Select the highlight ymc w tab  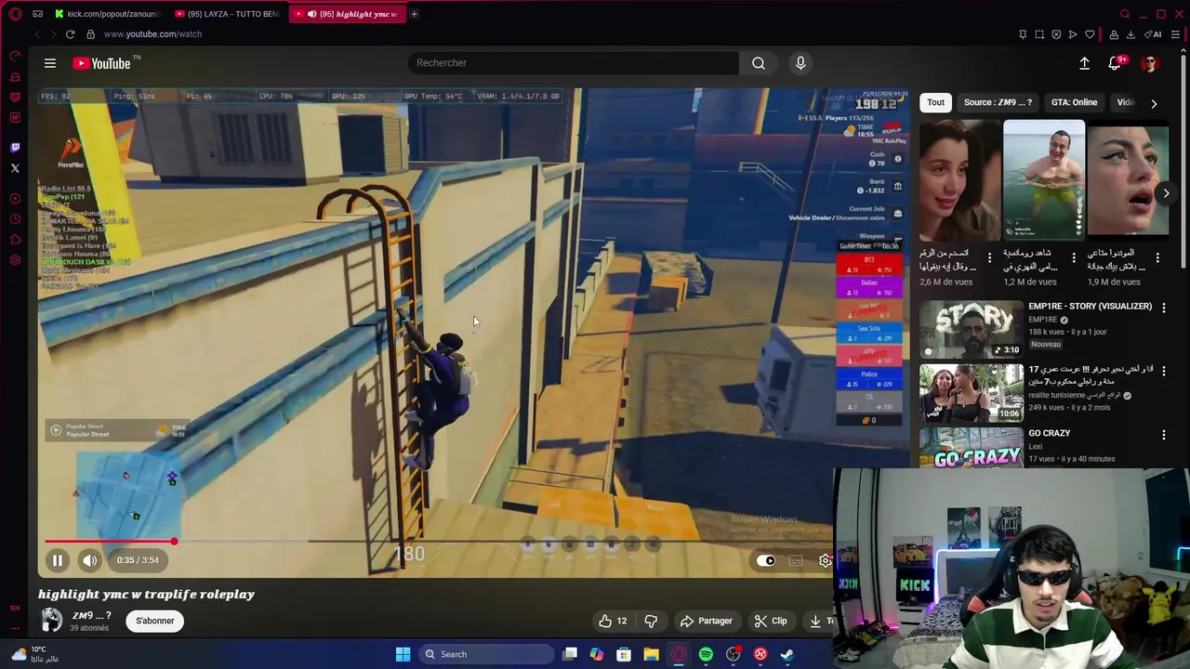(346, 14)
